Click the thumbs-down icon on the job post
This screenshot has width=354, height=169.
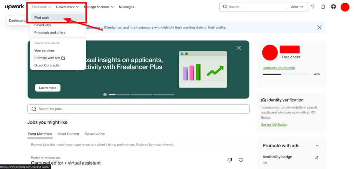click(x=230, y=160)
